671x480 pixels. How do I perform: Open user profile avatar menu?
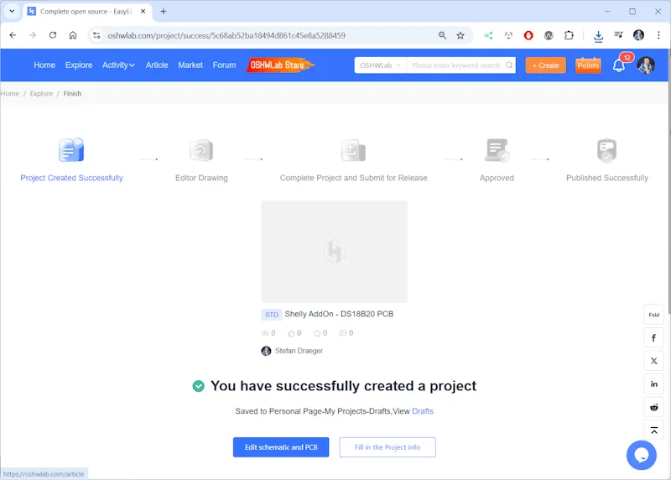pyautogui.click(x=645, y=65)
